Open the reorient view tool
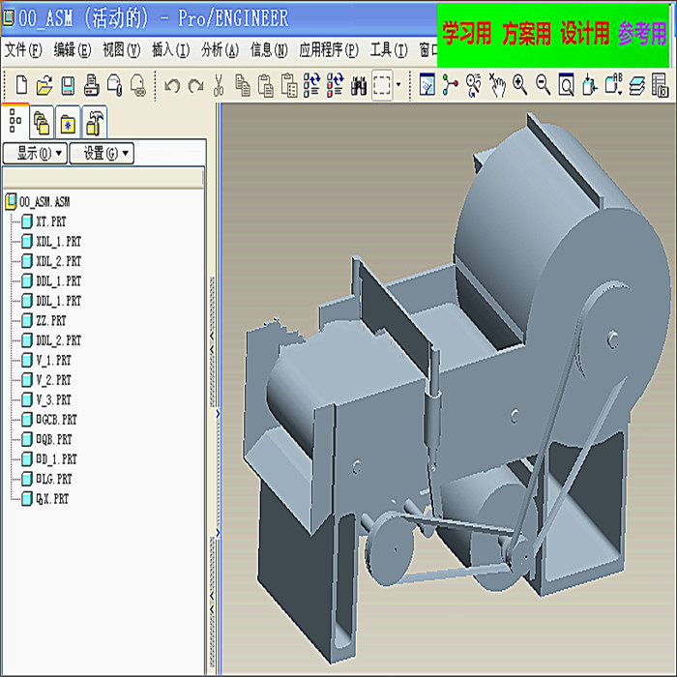 coord(590,85)
